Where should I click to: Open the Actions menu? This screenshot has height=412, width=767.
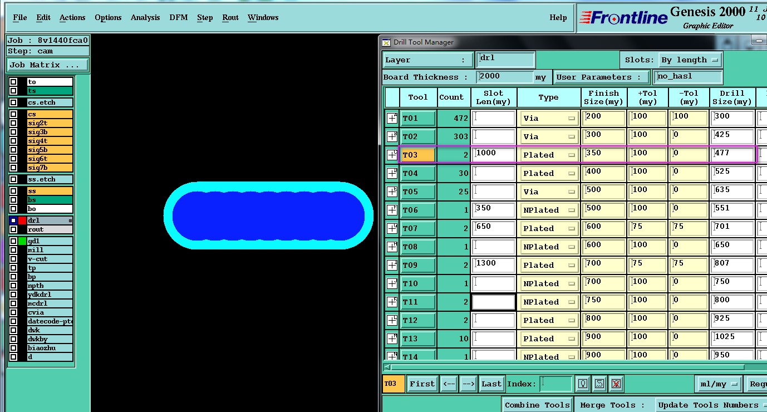tap(72, 17)
